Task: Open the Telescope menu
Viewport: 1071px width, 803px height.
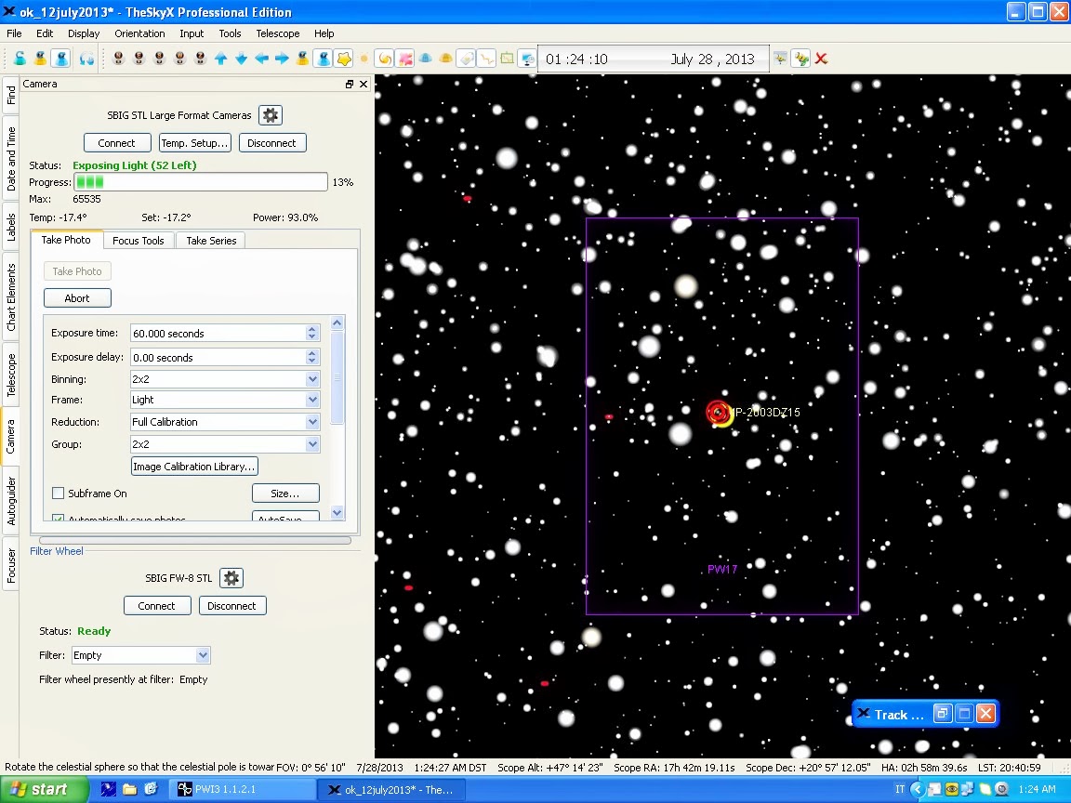Action: [x=277, y=33]
